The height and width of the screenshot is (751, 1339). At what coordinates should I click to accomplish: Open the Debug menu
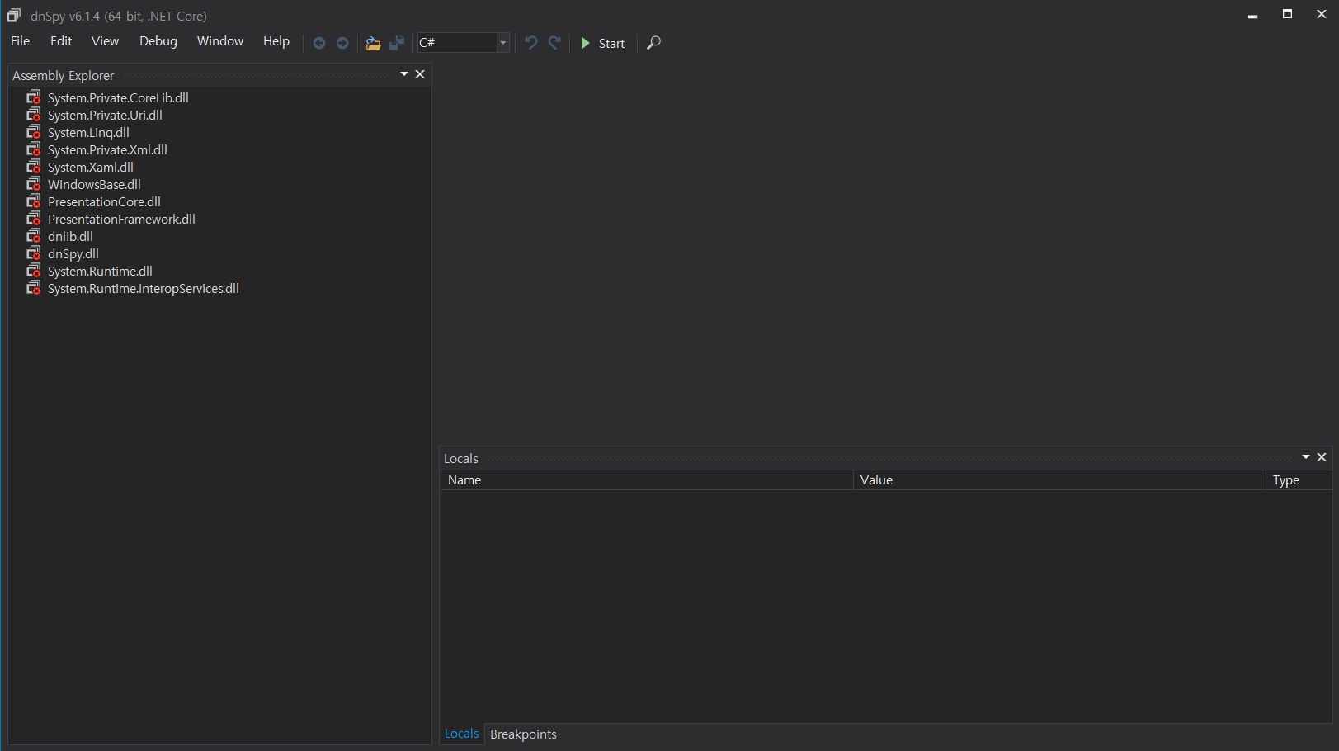coord(158,41)
